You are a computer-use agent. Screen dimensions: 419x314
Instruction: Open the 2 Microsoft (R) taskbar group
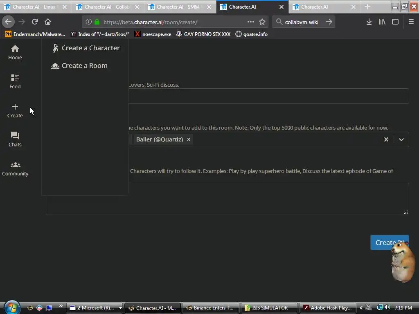pyautogui.click(x=95, y=308)
